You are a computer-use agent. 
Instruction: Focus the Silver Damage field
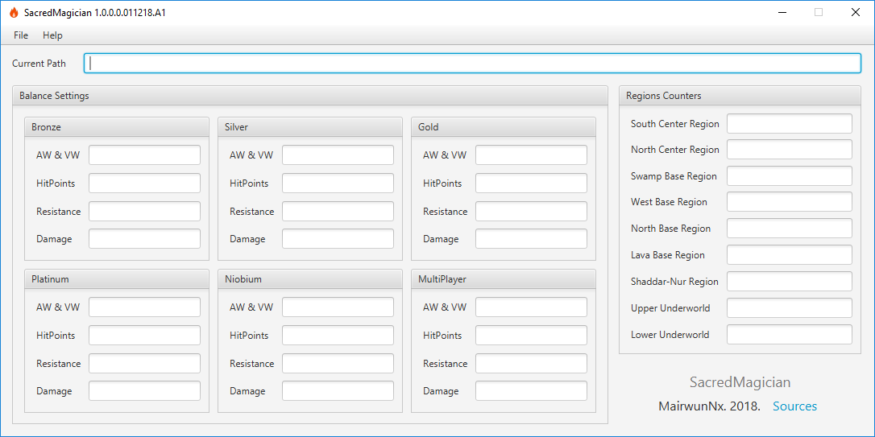(338, 238)
